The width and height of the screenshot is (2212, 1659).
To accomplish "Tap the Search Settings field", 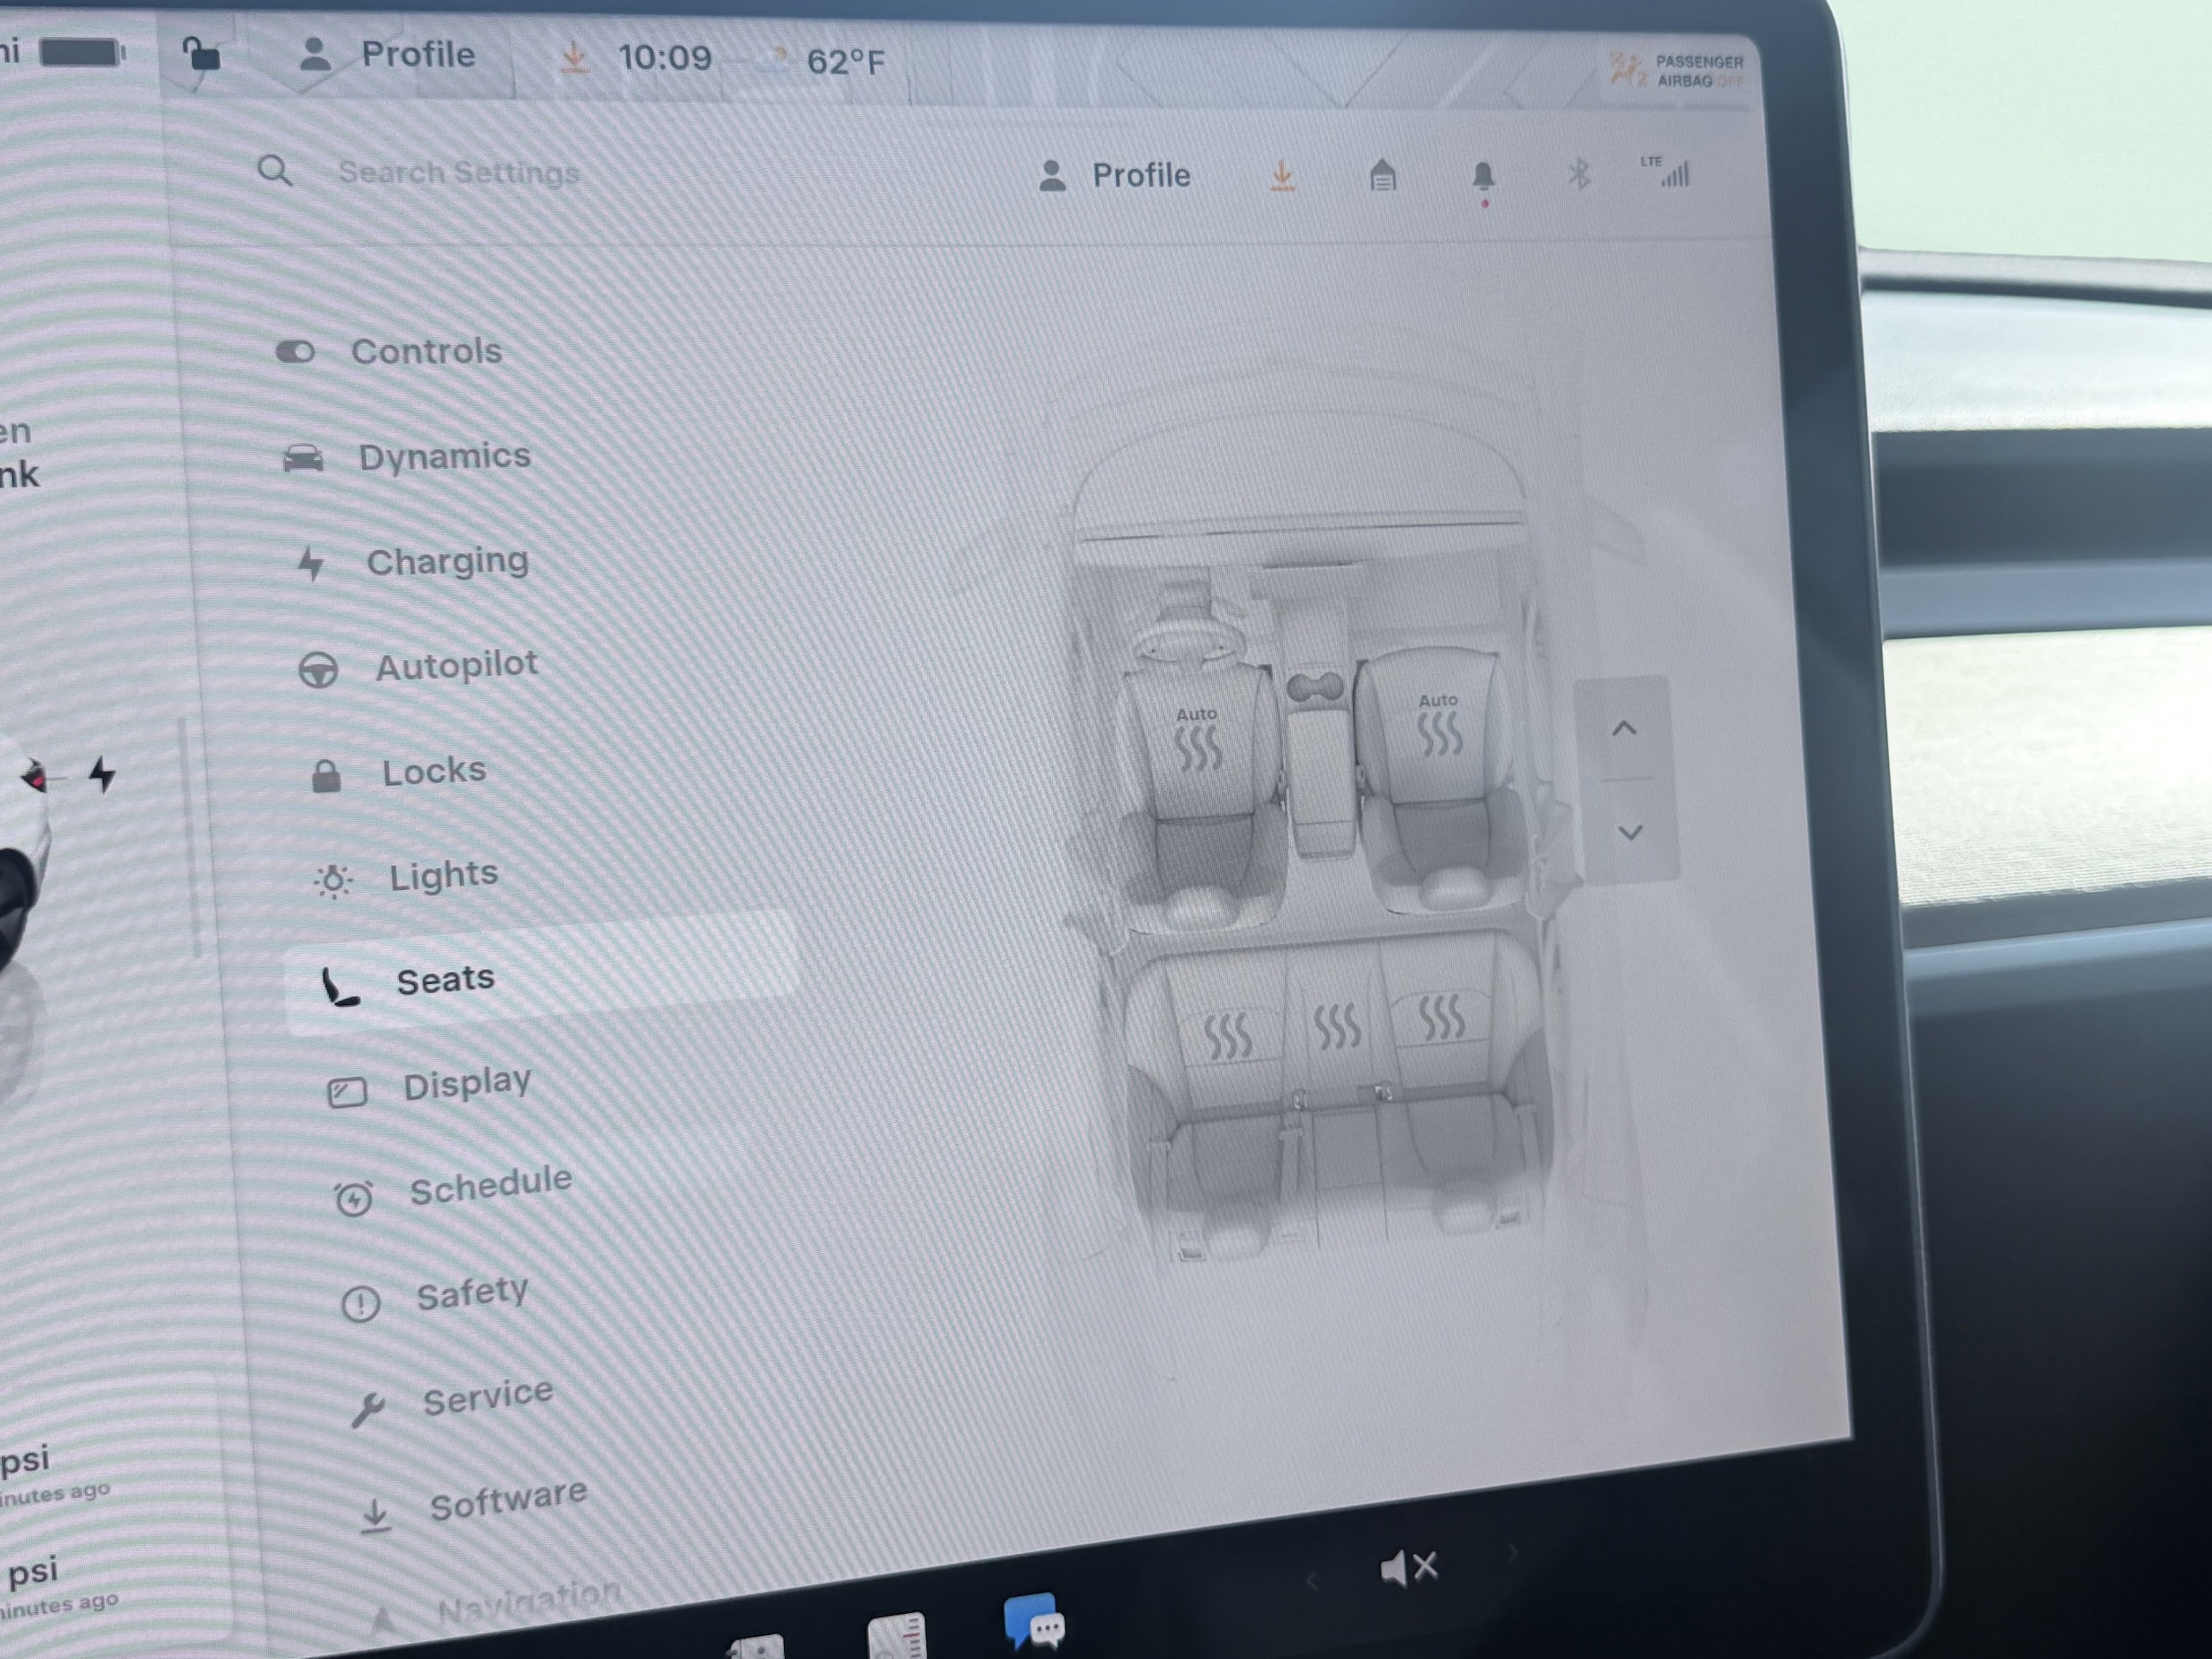I will [458, 173].
